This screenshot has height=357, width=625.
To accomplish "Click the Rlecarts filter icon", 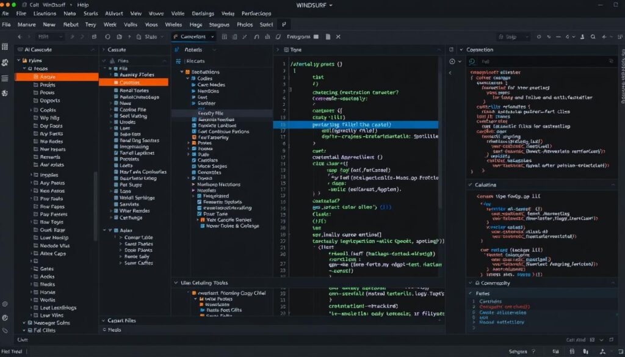I will click(x=178, y=62).
